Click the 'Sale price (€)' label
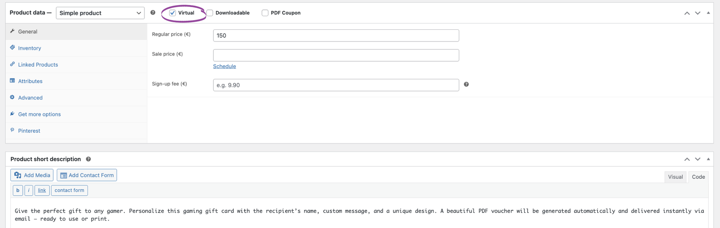Image resolution: width=720 pixels, height=228 pixels. [167, 54]
